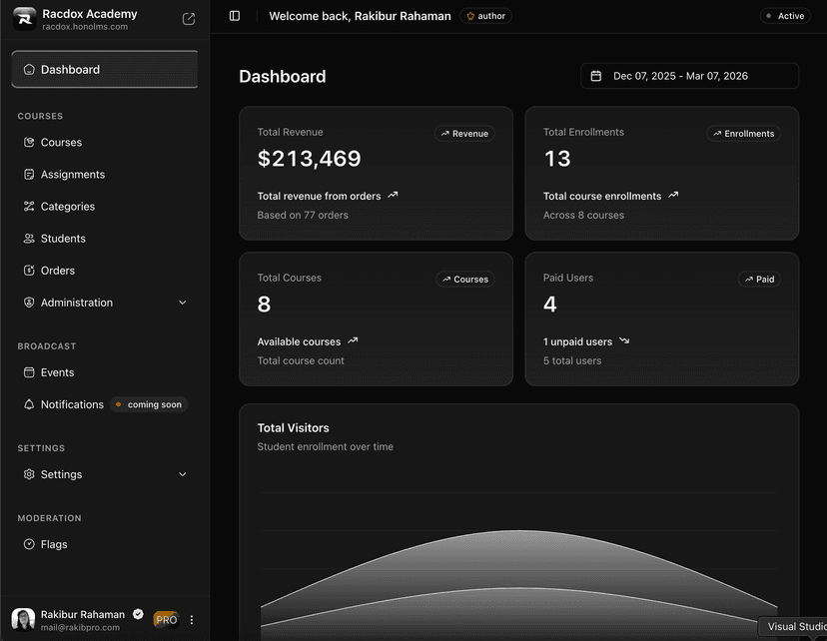827x641 pixels.
Task: Click the Racdox Academy logo icon
Action: click(24, 19)
